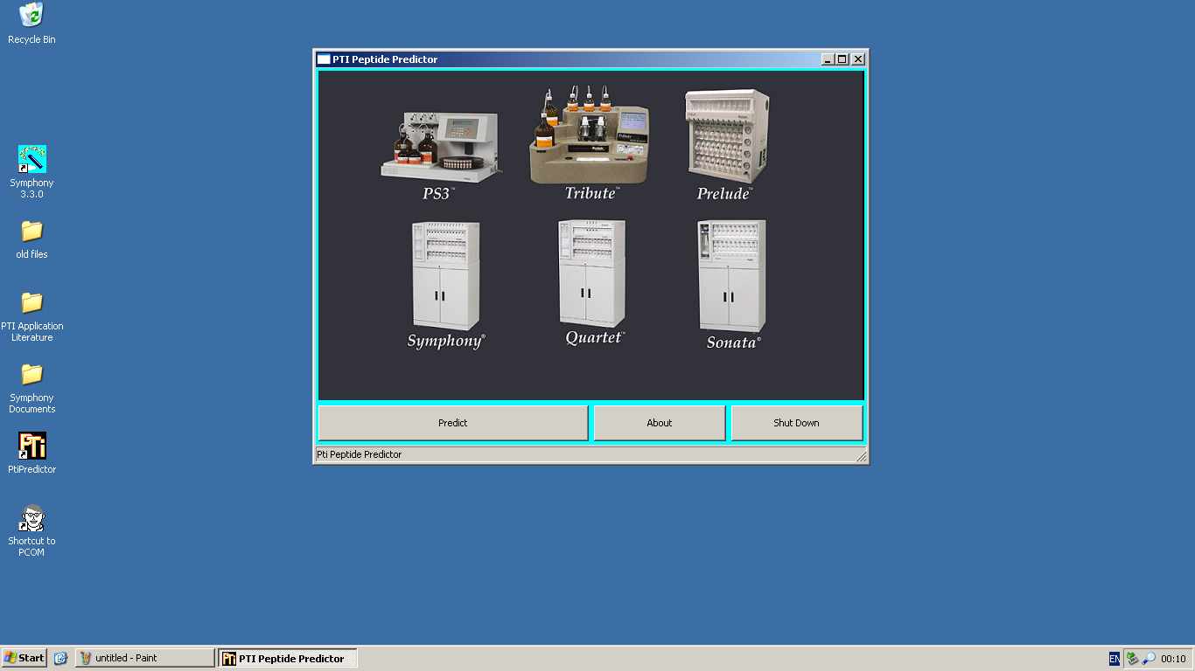The width and height of the screenshot is (1195, 671).
Task: Open the PtiPredictor desktop shortcut
Action: [x=31, y=446]
